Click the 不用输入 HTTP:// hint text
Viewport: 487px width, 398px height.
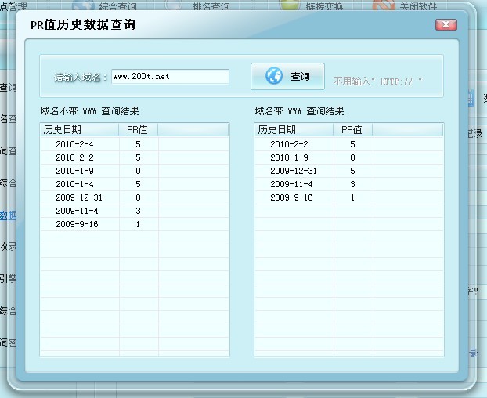377,81
